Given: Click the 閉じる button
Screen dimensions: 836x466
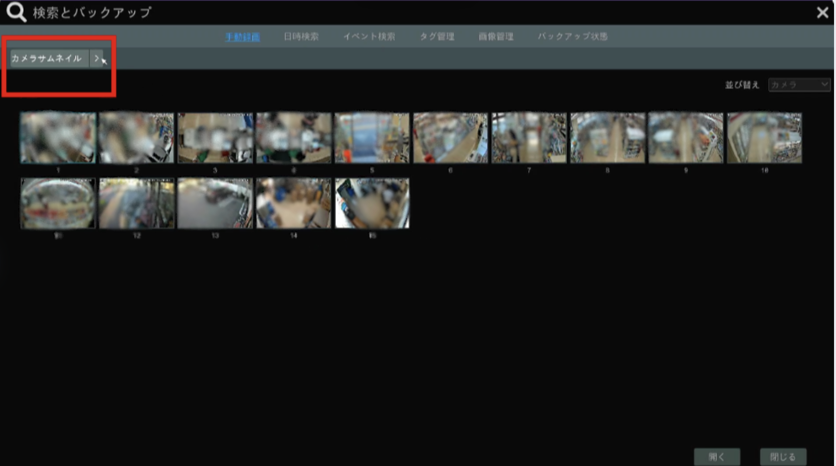Looking at the screenshot, I should click(783, 457).
